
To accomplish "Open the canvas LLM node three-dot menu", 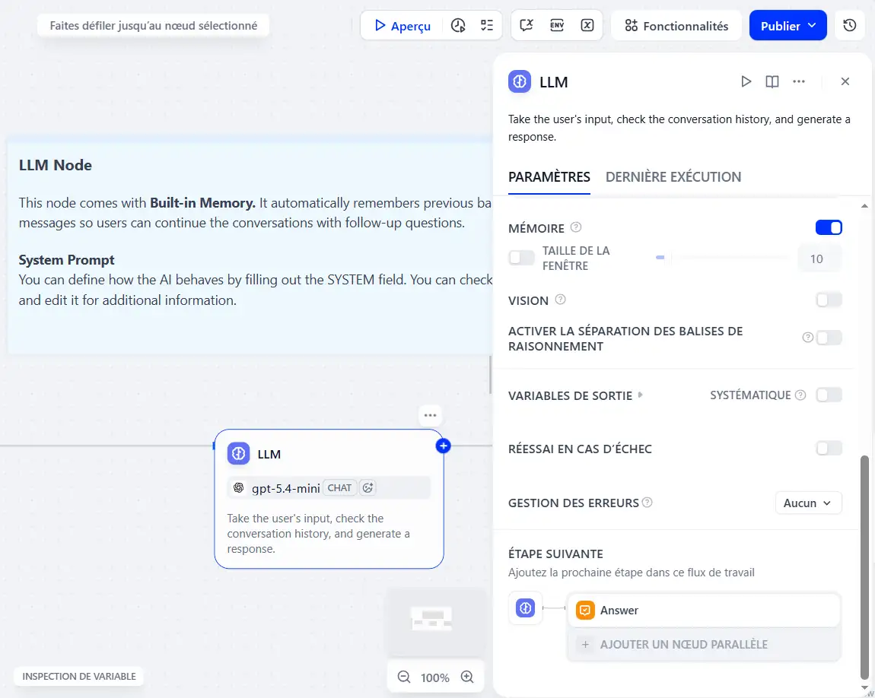I will click(430, 415).
